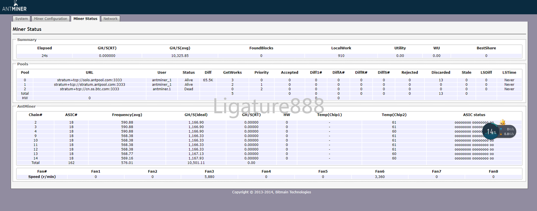Click the 'Accepted' column header
Screen dimensions: 537x211
(x=290, y=72)
